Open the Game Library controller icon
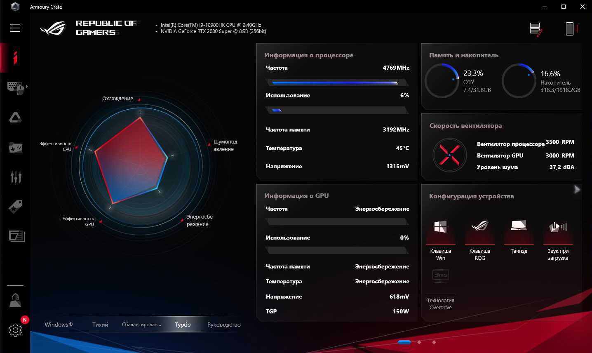 click(x=15, y=147)
